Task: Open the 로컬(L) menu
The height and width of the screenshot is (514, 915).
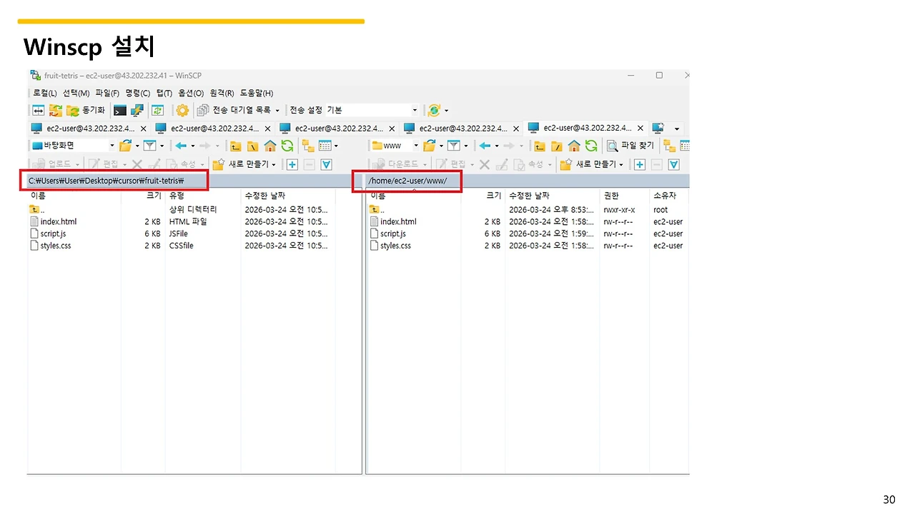Action: coord(45,94)
